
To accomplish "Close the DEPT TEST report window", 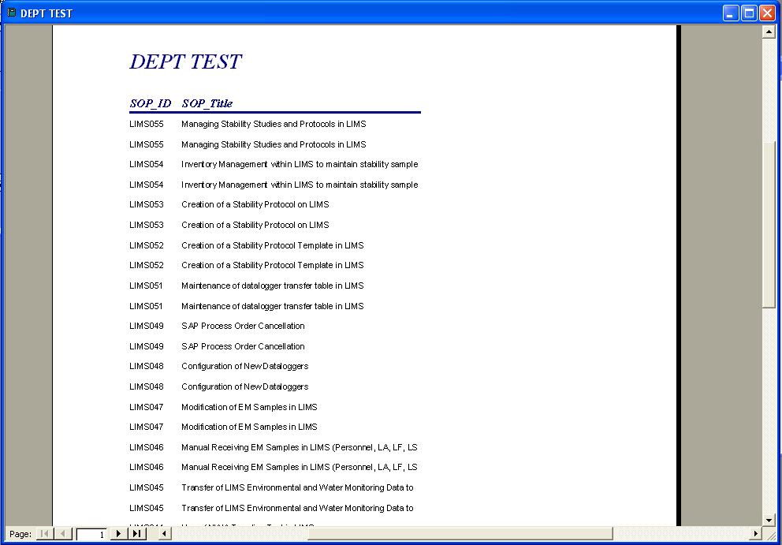I will click(767, 13).
